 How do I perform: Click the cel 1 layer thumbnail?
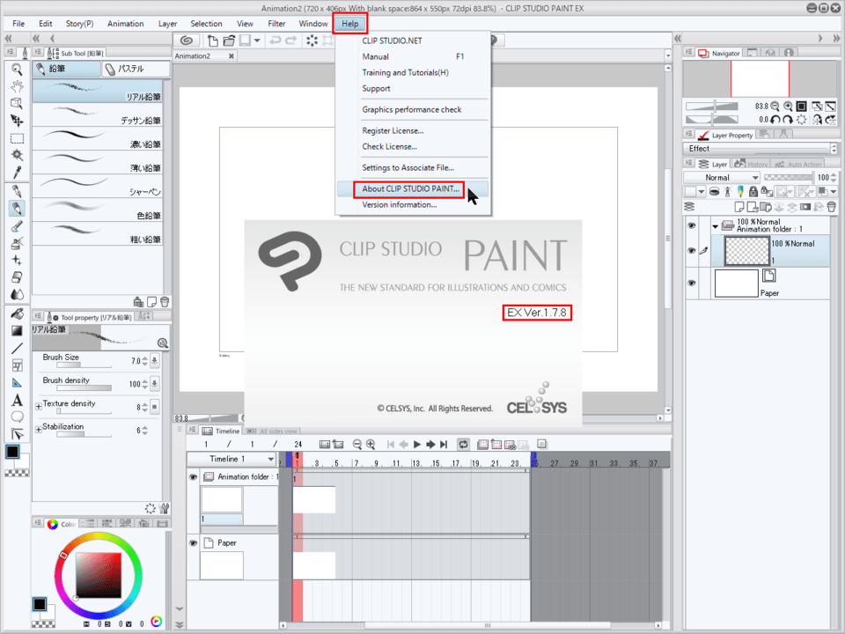(x=746, y=251)
